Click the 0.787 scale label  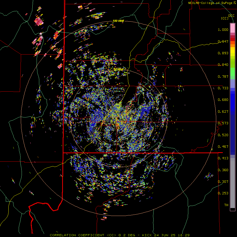[x=223, y=76]
